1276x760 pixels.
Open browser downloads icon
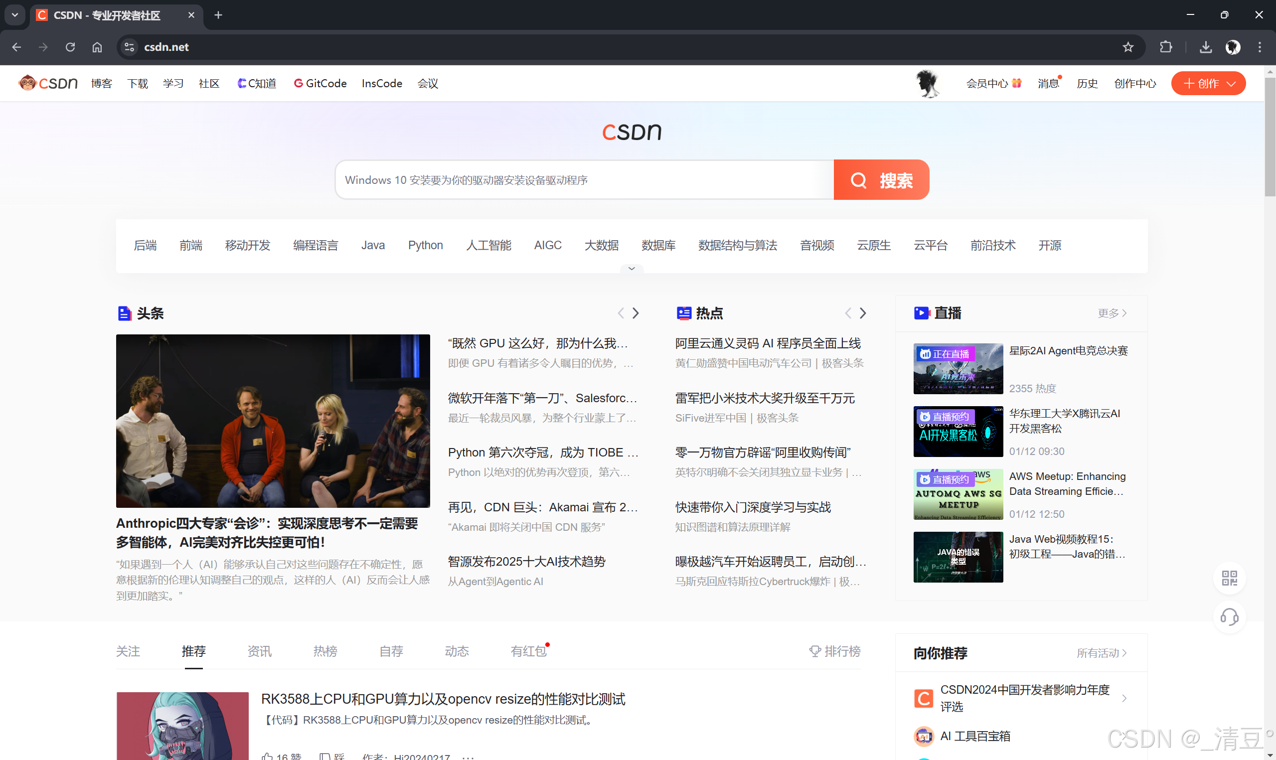(1206, 47)
